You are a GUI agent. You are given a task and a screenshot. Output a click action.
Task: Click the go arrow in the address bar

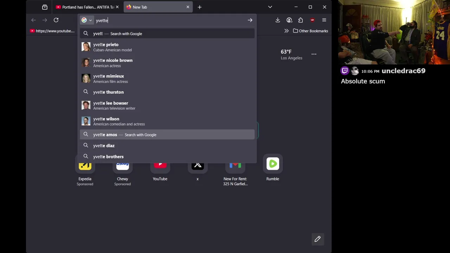pos(250,20)
